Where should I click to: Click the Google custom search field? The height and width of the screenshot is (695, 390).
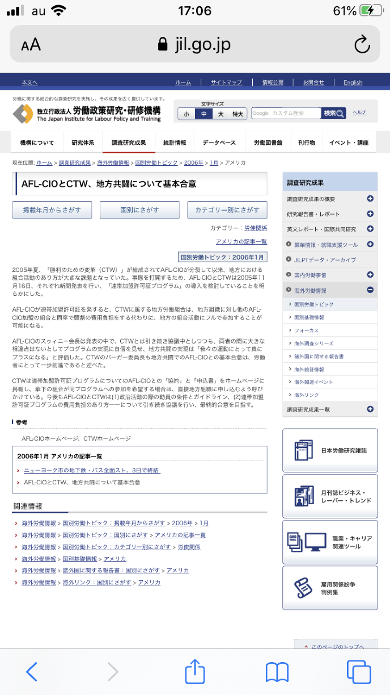(x=286, y=114)
